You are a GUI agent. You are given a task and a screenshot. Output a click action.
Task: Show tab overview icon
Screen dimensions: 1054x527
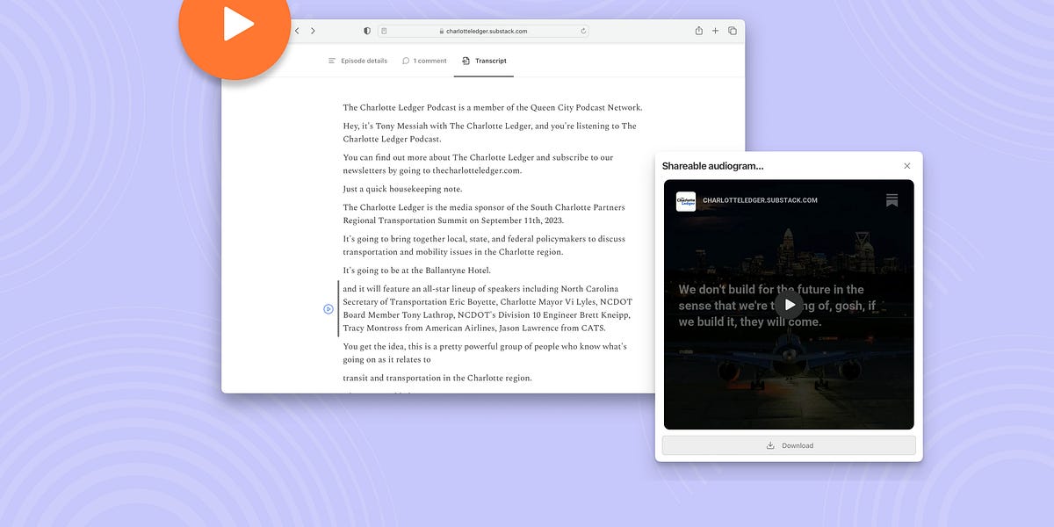pos(733,31)
